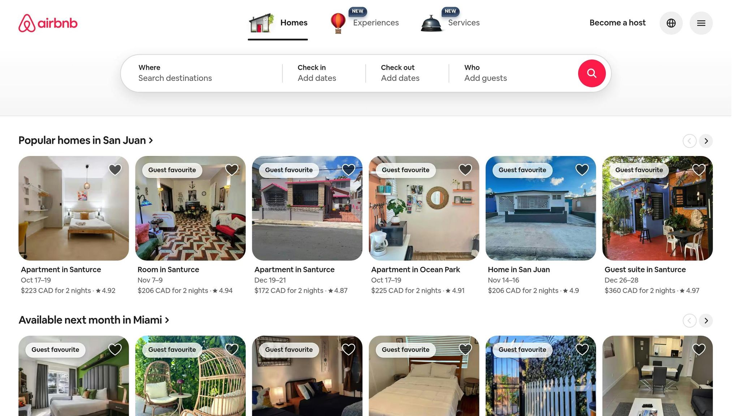The image size is (740, 416).
Task: Click the Services bell icon
Action: pos(431,24)
